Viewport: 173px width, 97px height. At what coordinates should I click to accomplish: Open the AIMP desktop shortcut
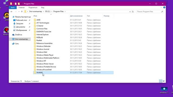pos(6,16)
